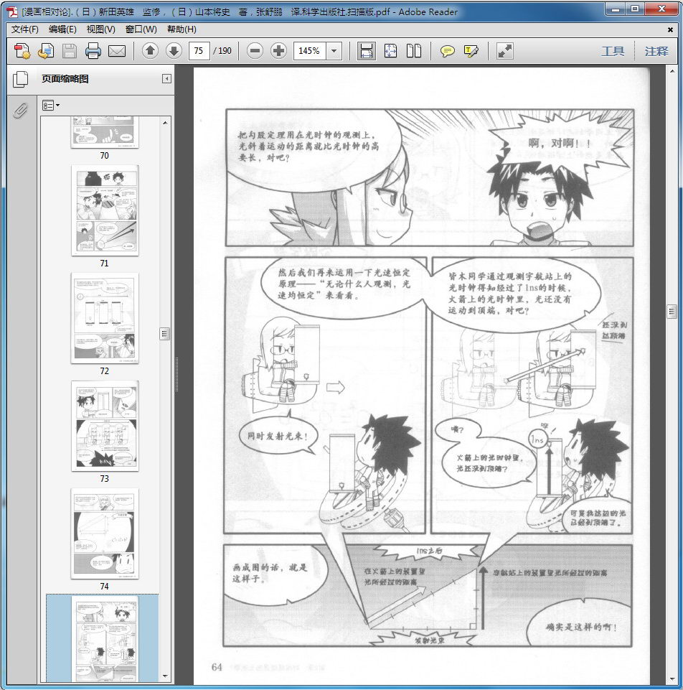Select the page 72 thumbnail
This screenshot has width=683, height=690.
click(x=105, y=318)
